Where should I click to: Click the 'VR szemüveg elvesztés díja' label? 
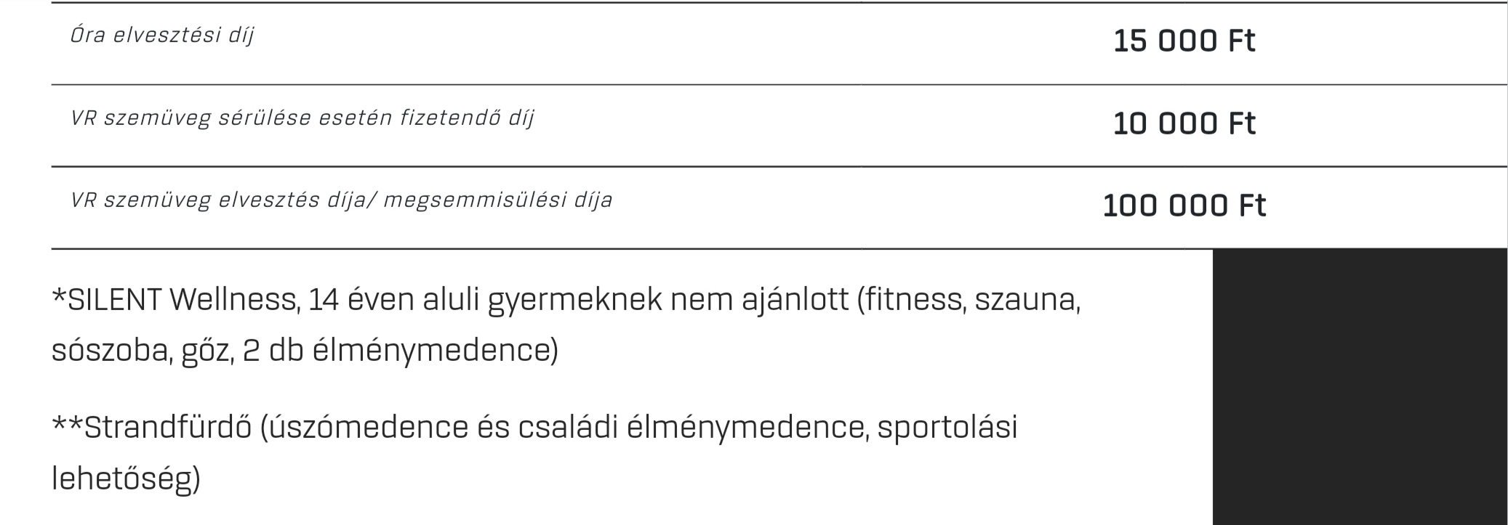coord(222,200)
